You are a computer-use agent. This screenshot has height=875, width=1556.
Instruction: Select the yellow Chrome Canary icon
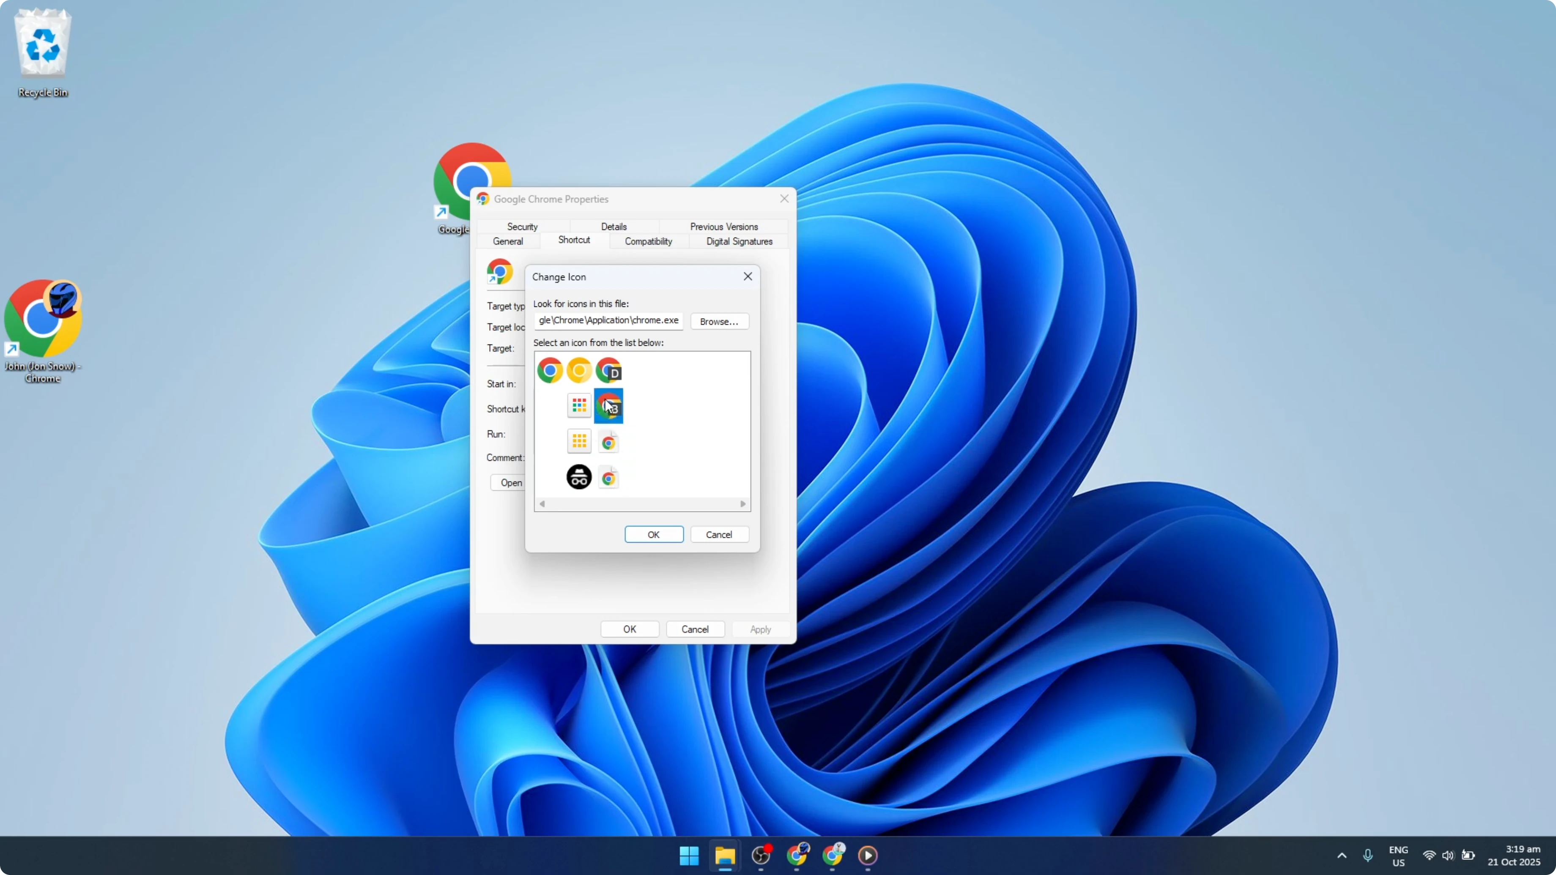[579, 370]
